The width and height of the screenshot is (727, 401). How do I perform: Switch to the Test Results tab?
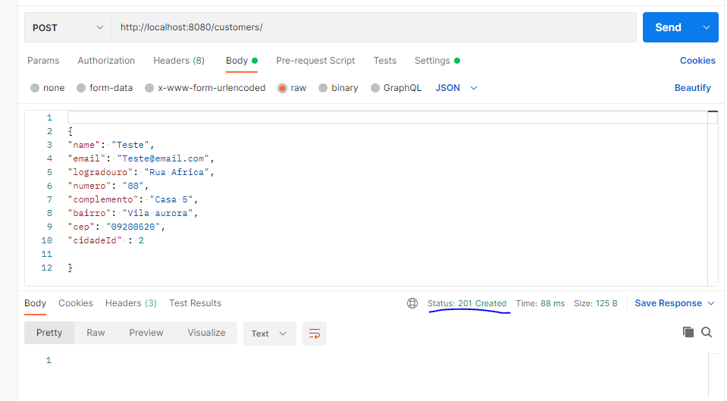tap(195, 303)
